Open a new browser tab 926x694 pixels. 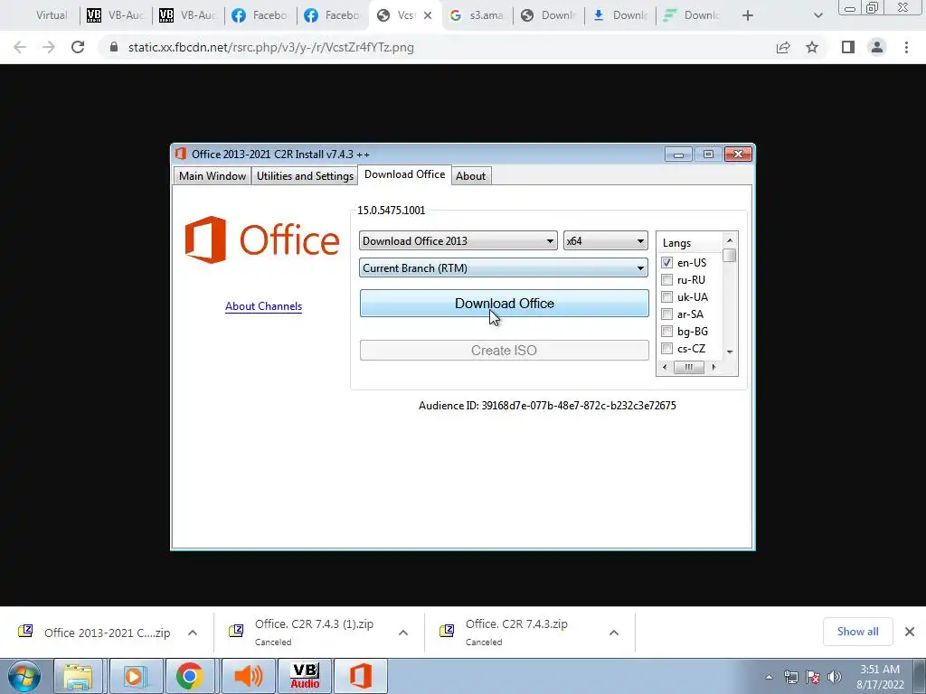pos(748,15)
